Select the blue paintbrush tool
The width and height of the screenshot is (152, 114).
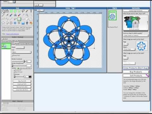[11, 15]
